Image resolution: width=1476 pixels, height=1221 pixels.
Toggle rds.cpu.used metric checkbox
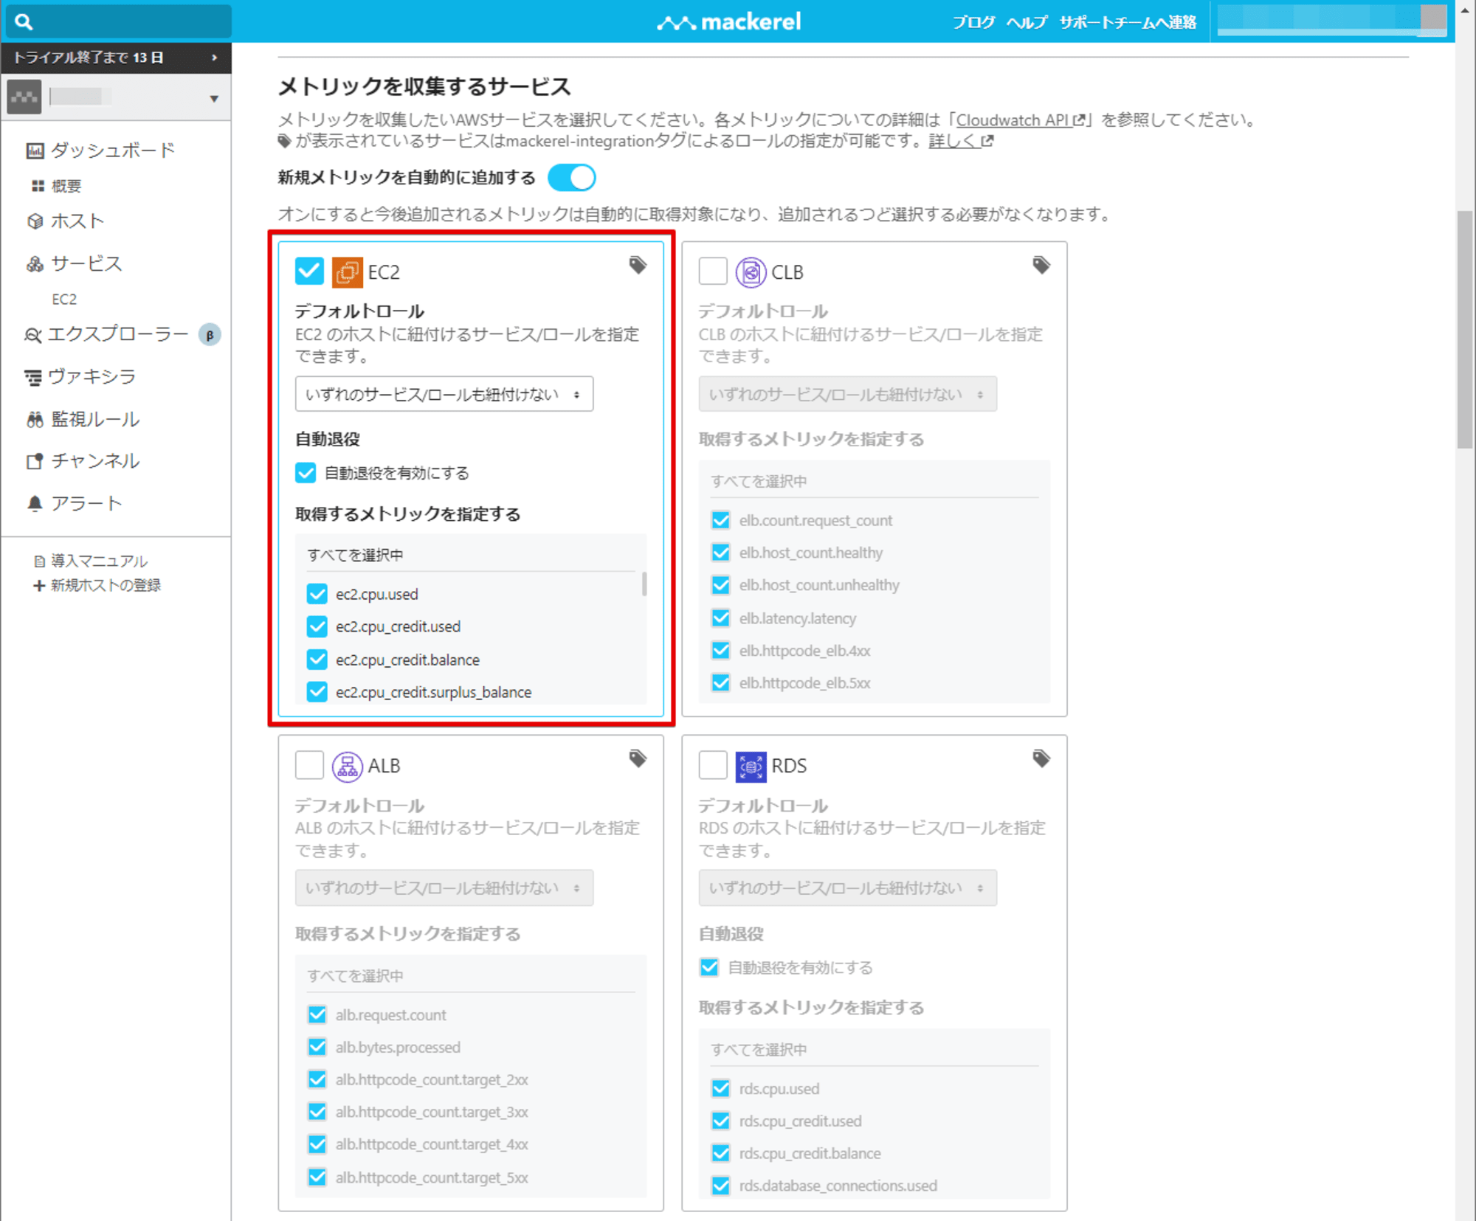(720, 1088)
